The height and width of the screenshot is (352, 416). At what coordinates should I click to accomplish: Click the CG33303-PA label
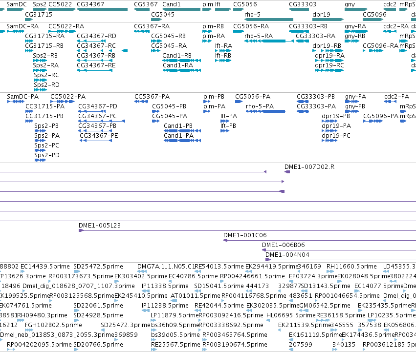pos(316,106)
